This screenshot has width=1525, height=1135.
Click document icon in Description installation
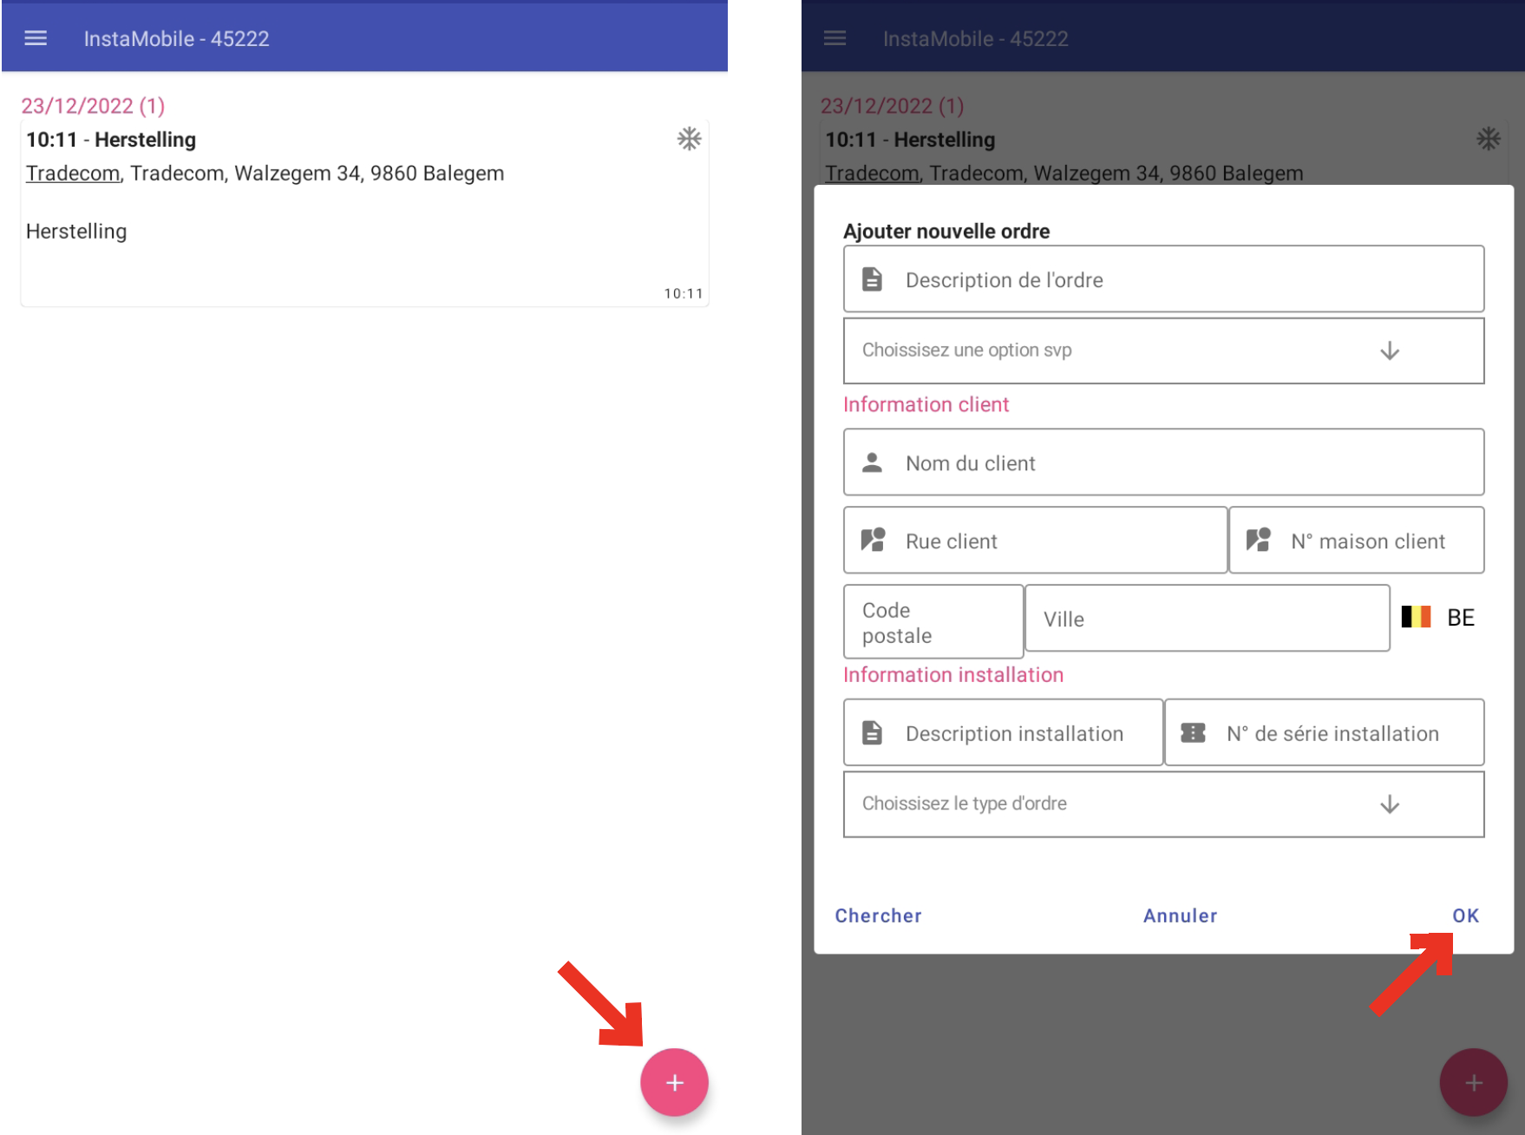(x=872, y=732)
